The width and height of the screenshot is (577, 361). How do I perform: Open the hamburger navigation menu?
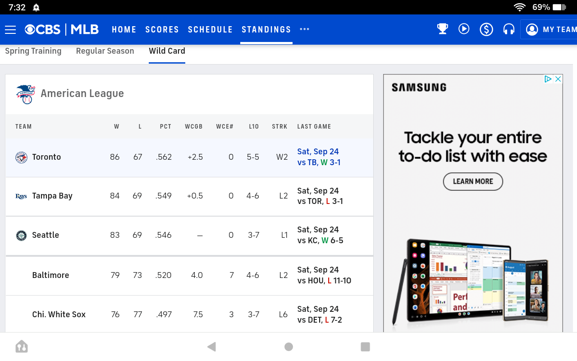click(10, 29)
